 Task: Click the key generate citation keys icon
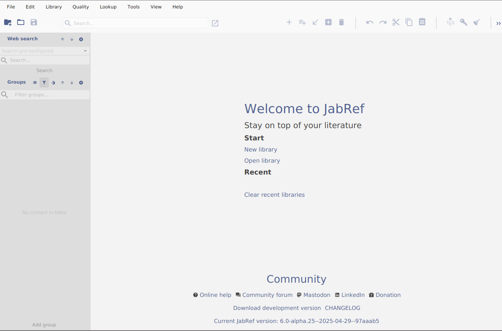click(464, 22)
